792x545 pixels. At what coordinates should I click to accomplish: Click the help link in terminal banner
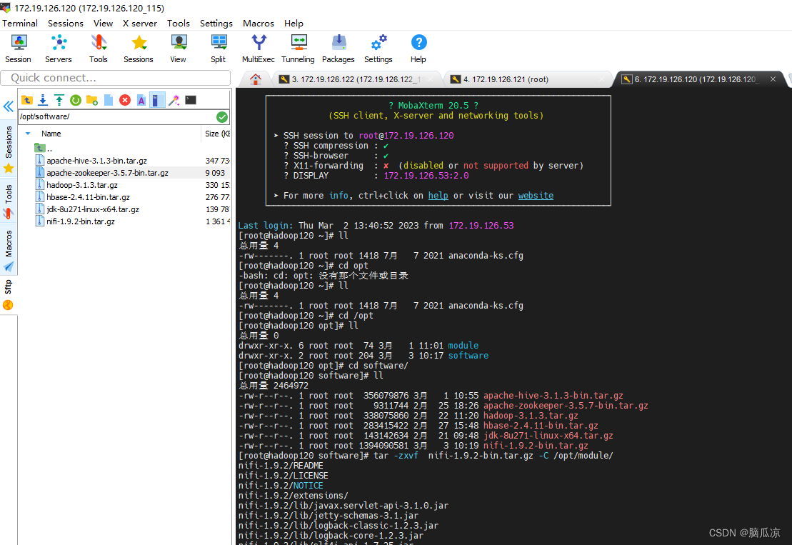pos(438,196)
